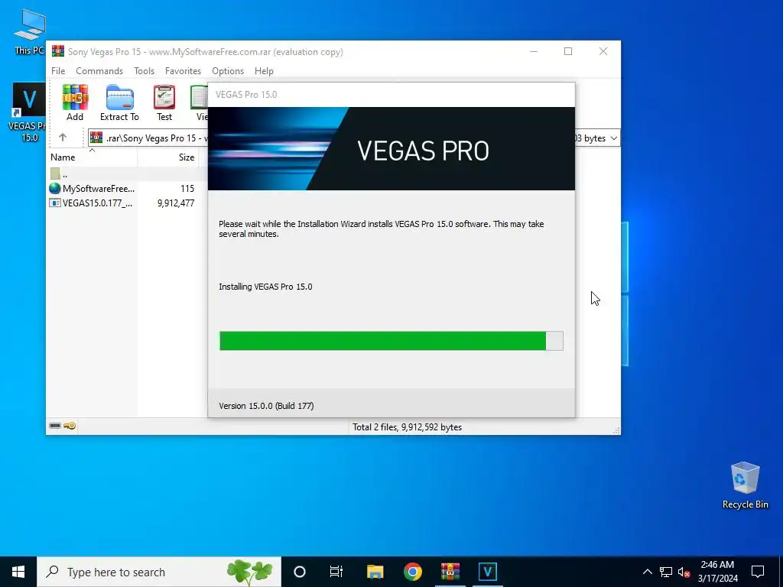Click the drive icon in WinRAR status bar
The height and width of the screenshot is (587, 783).
click(55, 426)
